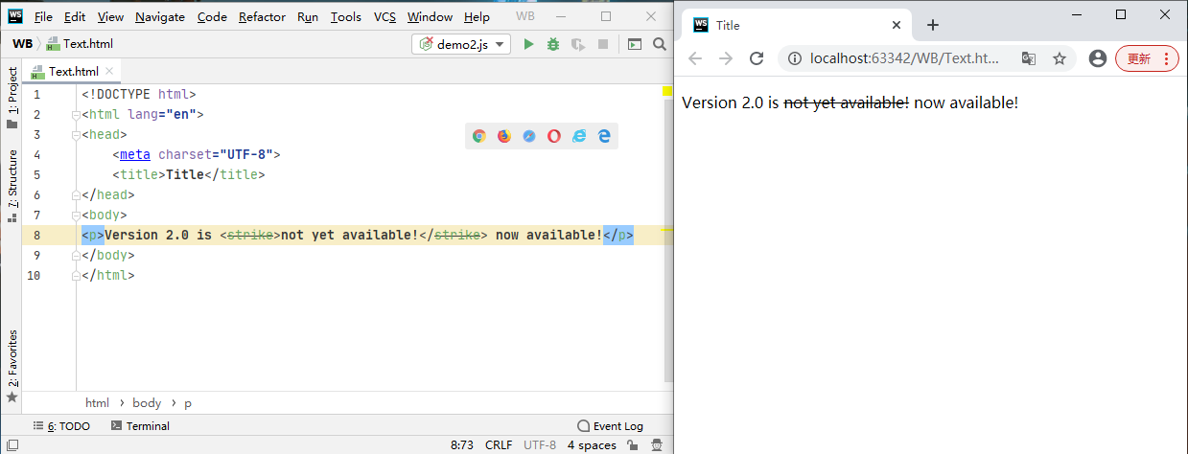
Task: Launch Opera preview from the editor popup
Action: tap(554, 136)
